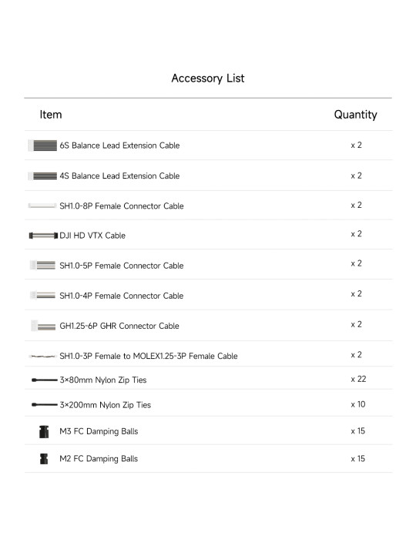Image resolution: width=416 pixels, height=539 pixels.
Task: Click the x 10 quantity value
Action: point(358,404)
